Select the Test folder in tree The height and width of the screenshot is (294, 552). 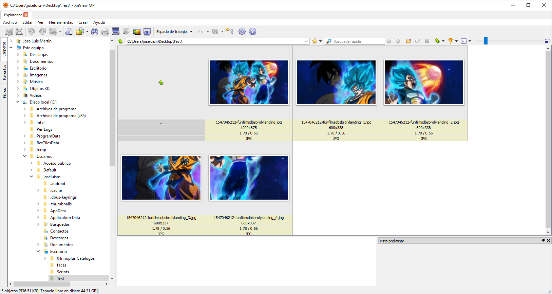(x=60, y=279)
